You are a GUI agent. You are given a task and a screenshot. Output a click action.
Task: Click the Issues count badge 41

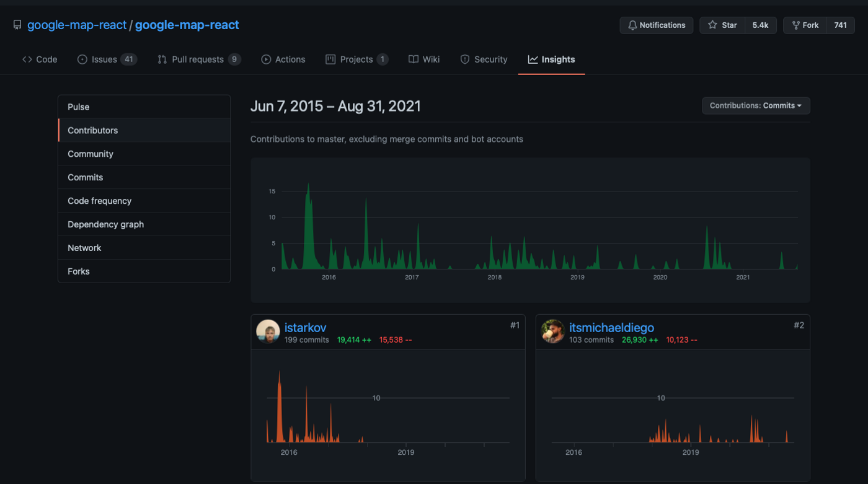[128, 59]
